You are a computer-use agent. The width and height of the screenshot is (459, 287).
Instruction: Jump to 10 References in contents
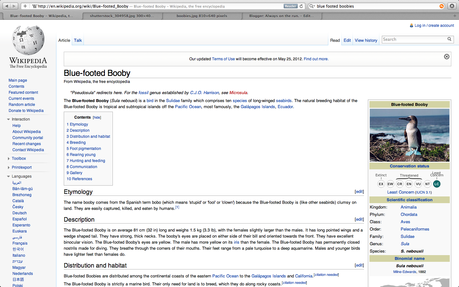[x=79, y=179]
